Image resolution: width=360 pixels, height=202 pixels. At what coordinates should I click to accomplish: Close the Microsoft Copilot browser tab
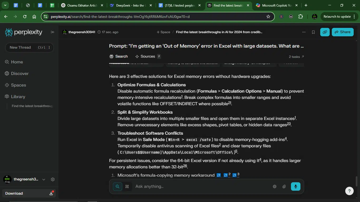pyautogui.click(x=296, y=5)
